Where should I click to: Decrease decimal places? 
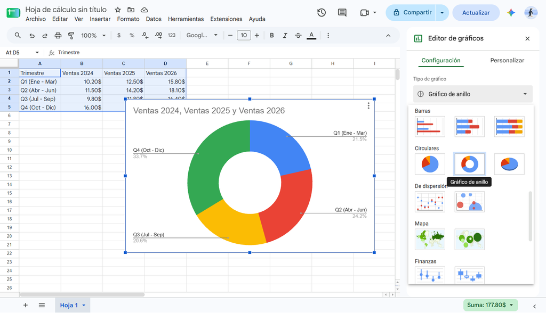pos(145,36)
